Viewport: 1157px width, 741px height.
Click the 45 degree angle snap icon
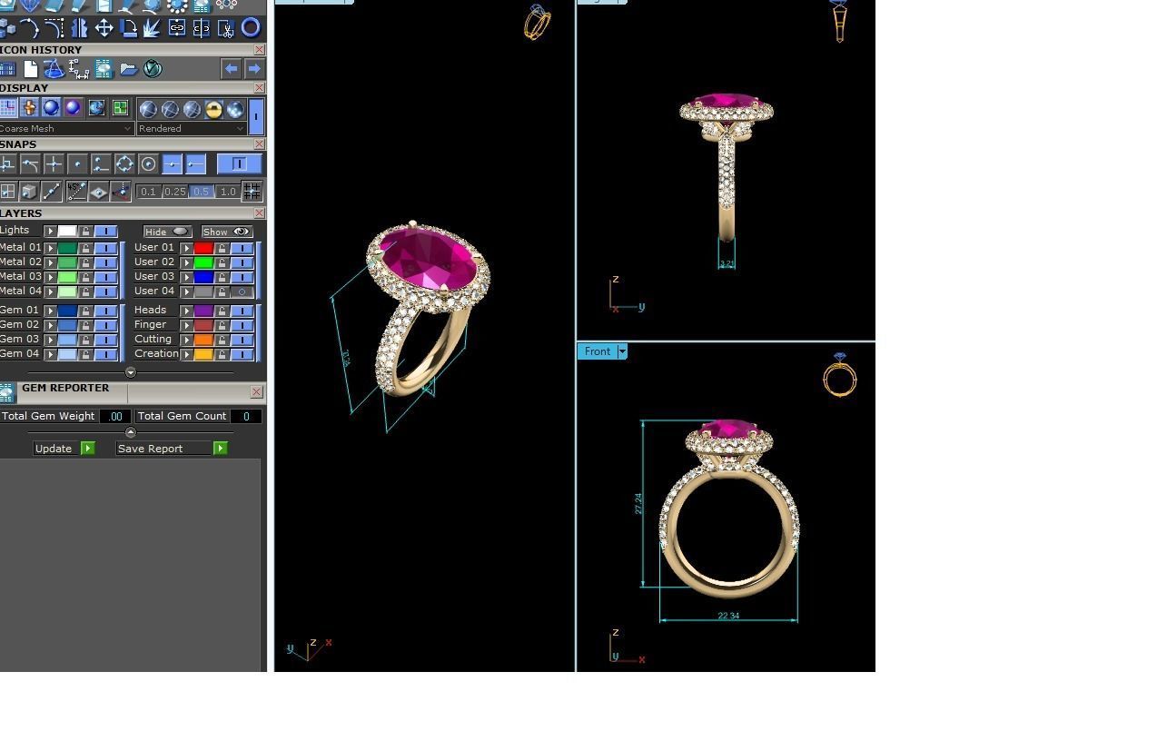[76, 191]
